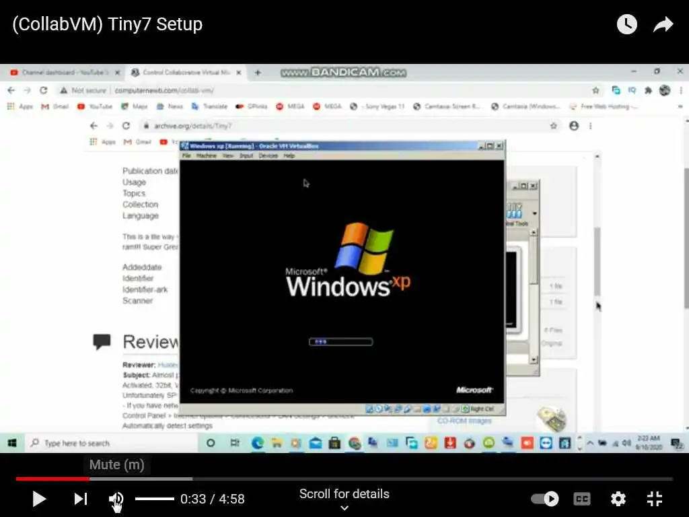
Task: Open Task View on taskbar
Action: [235, 443]
